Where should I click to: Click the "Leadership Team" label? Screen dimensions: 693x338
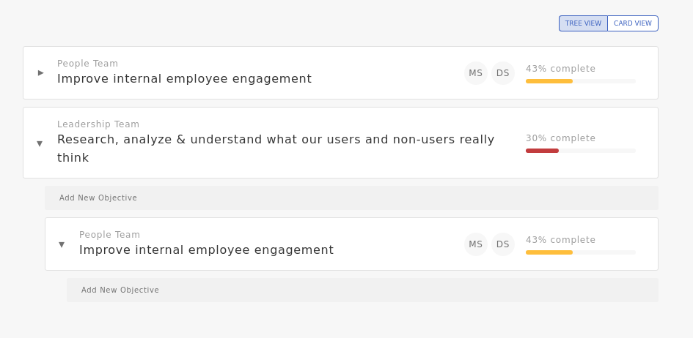98,124
